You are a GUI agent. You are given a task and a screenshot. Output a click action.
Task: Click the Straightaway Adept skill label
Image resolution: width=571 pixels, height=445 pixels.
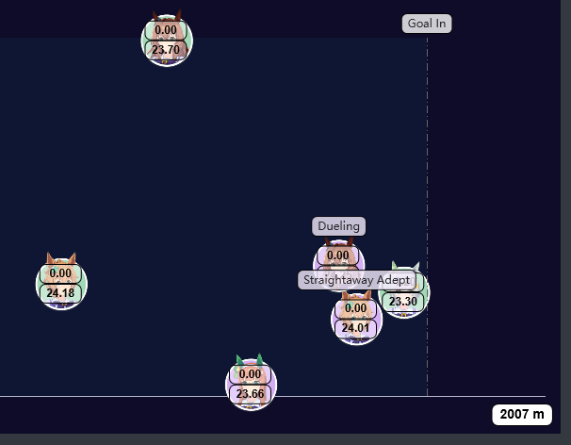pyautogui.click(x=357, y=280)
